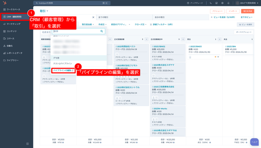Expand the 取引 object title dropdown
The image size is (261, 148).
point(44,11)
